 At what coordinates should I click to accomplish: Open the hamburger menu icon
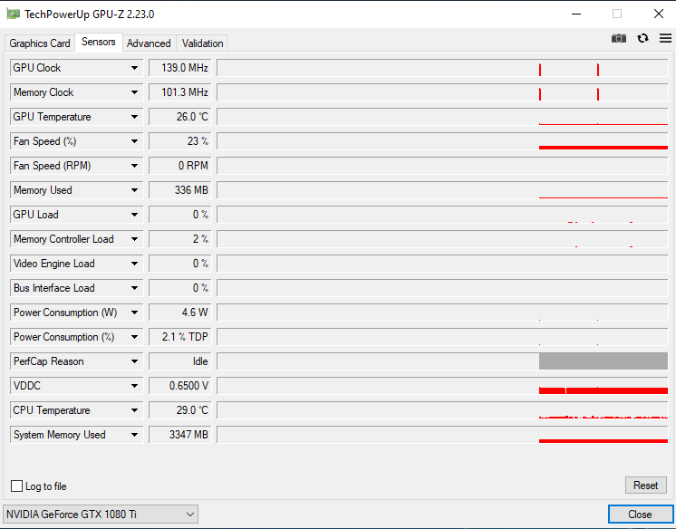click(665, 38)
